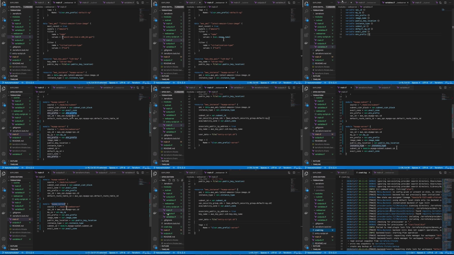Click Log language mode in status bar
The image size is (454, 255).
tap(441, 253)
